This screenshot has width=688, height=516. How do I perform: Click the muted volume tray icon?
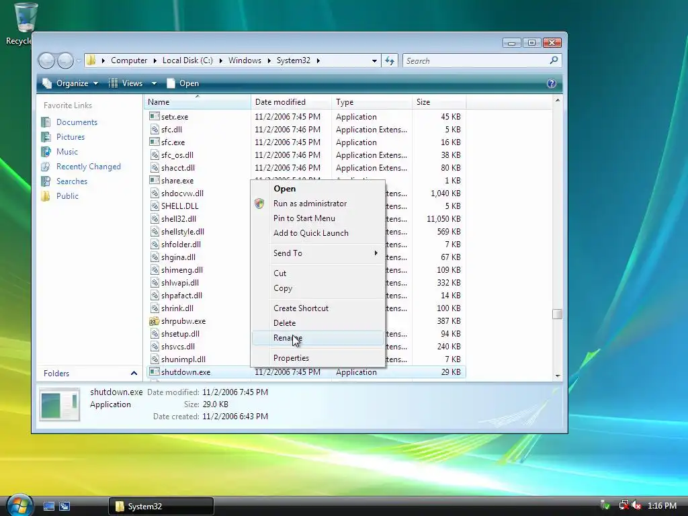(x=636, y=505)
